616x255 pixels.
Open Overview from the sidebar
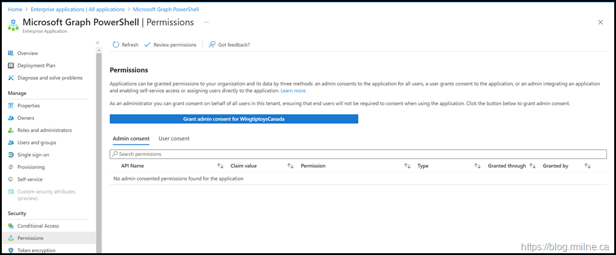pos(28,53)
